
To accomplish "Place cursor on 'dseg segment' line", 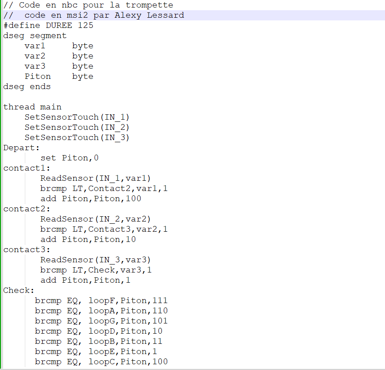I will 35,36.
